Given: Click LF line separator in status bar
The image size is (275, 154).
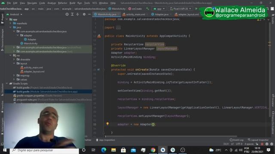Looking at the screenshot, I should coord(232,144).
